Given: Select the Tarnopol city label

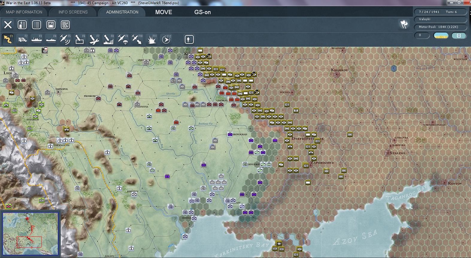Looking at the screenshot, I should 62,89.
